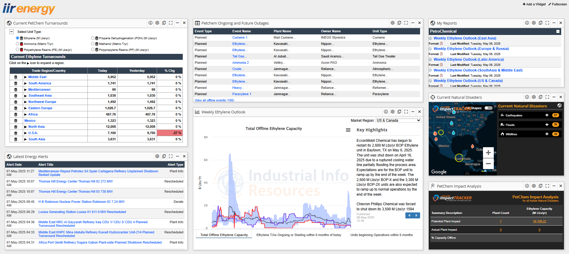569x254 pixels.
Task: Sort outages by Event Type column header
Action: pos(203,31)
